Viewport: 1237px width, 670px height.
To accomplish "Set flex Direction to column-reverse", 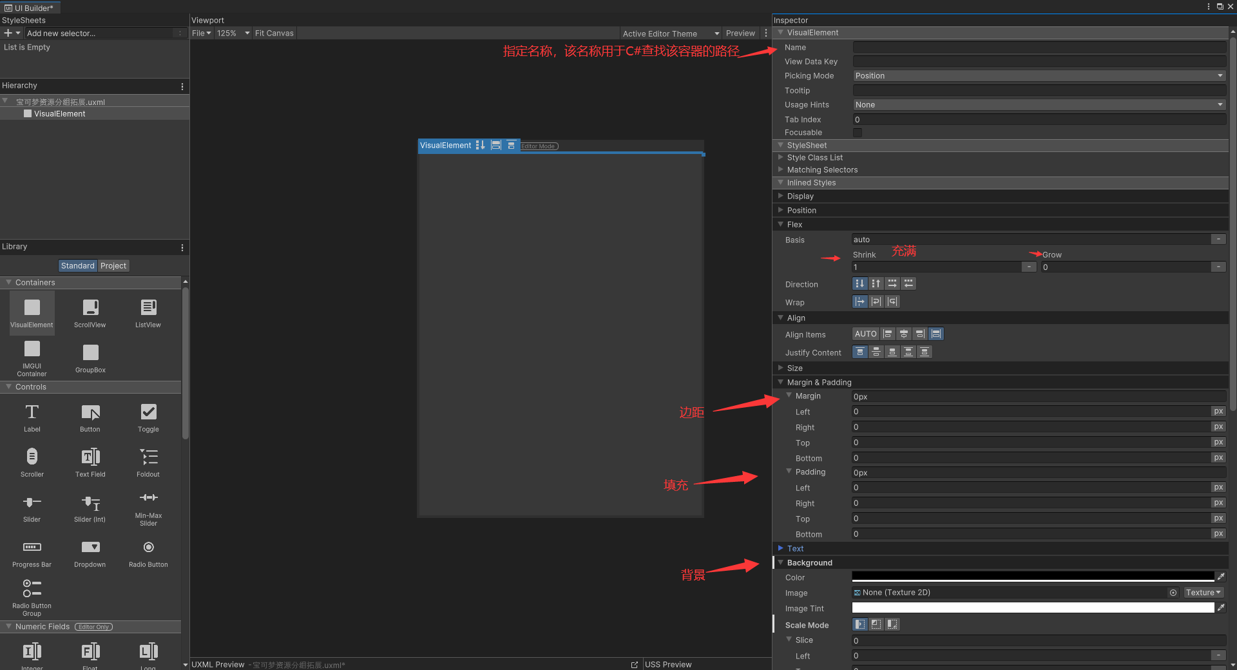I will click(876, 283).
